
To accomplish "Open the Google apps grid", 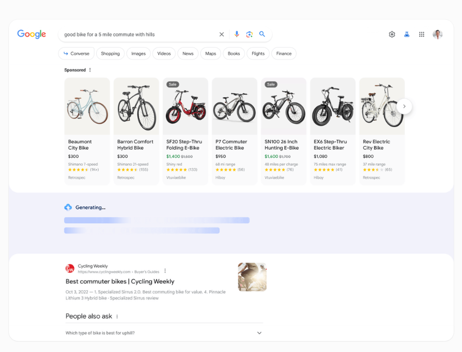I will pos(422,34).
